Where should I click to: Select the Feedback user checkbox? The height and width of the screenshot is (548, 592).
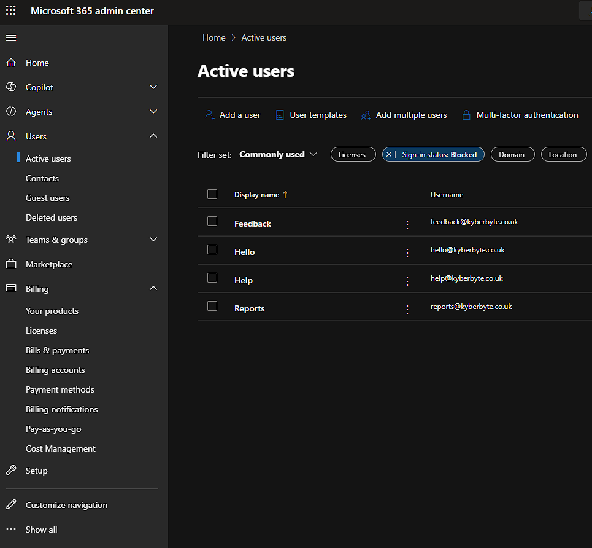pyautogui.click(x=212, y=221)
